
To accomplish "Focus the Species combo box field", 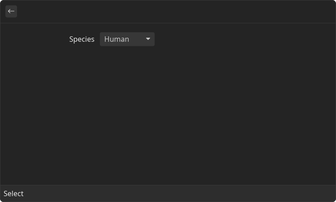I will pyautogui.click(x=127, y=39).
